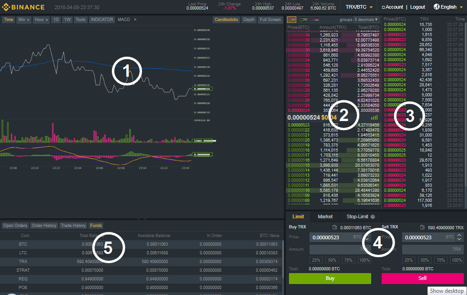Increase Sell price with the up arrow
The height and width of the screenshot is (295, 467).
459,235
